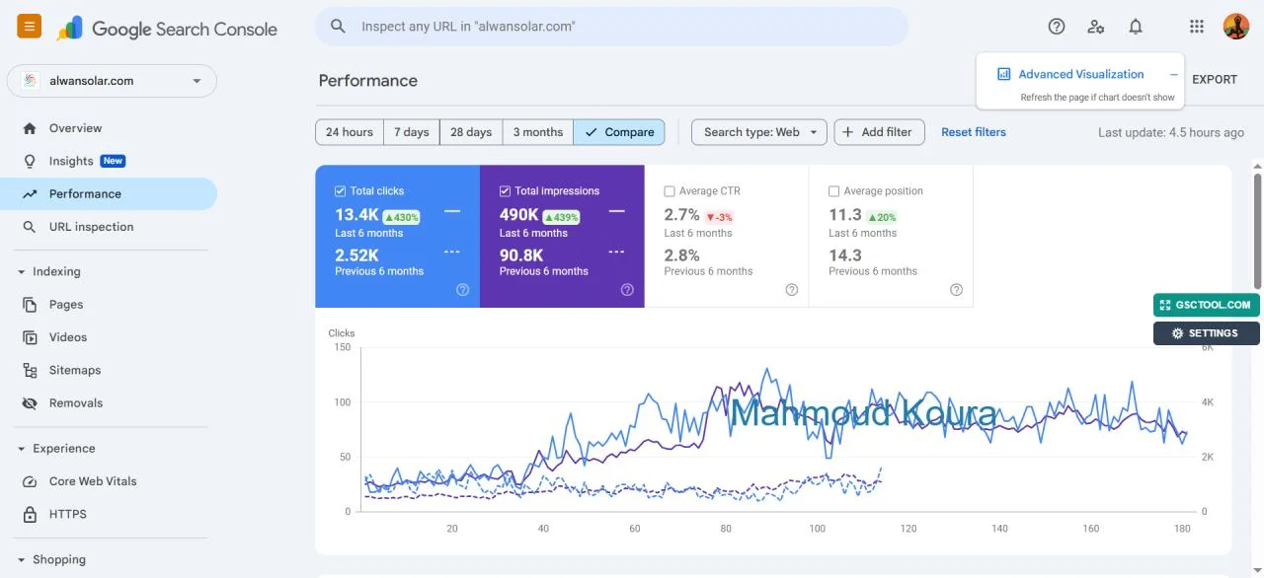Open the Search type: Web dropdown
The width and height of the screenshot is (1264, 578).
click(x=759, y=132)
